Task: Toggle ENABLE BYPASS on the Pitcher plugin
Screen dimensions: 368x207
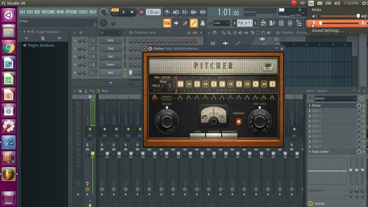Action: coord(154,98)
